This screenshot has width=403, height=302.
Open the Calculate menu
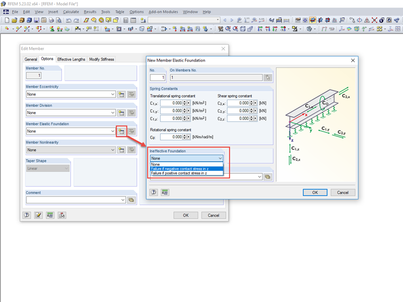tap(71, 12)
